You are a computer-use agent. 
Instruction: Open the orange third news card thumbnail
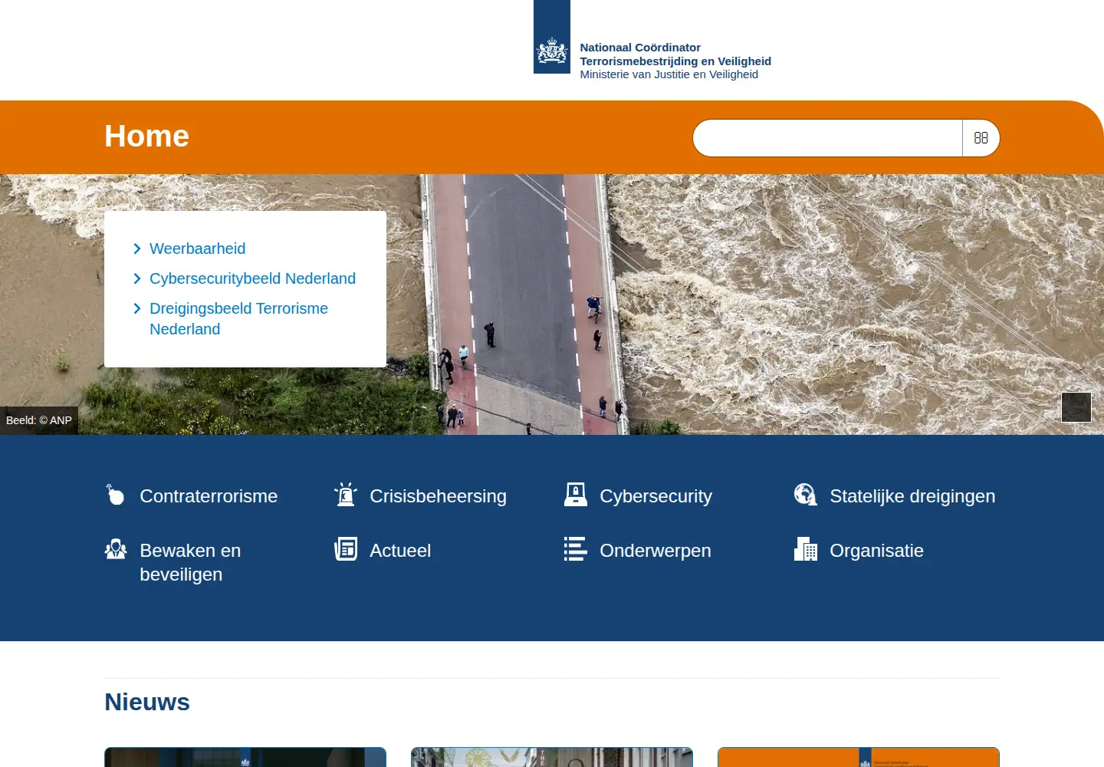tap(859, 757)
